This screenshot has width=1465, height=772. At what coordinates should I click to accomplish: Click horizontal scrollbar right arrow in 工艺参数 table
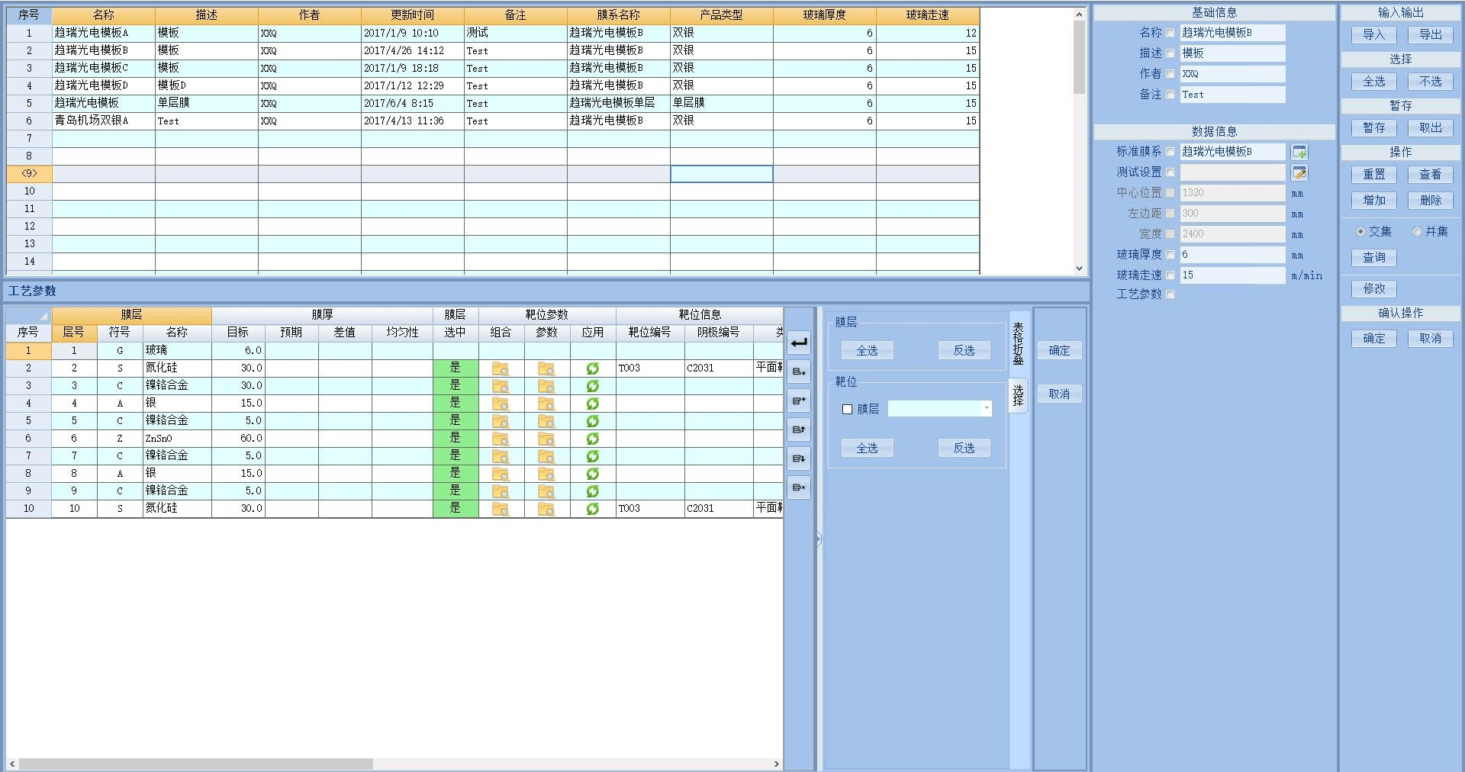(x=777, y=764)
